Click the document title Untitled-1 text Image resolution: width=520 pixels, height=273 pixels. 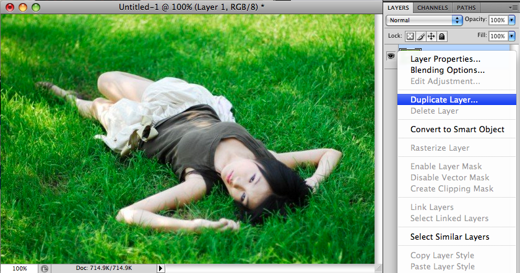191,7
